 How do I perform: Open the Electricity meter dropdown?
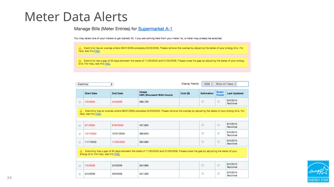click(95, 84)
